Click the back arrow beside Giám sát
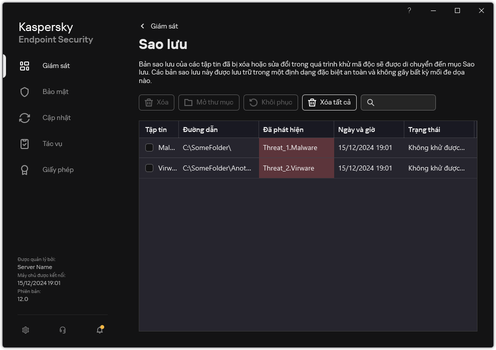Viewport: 496px width, 350px height. pos(142,26)
